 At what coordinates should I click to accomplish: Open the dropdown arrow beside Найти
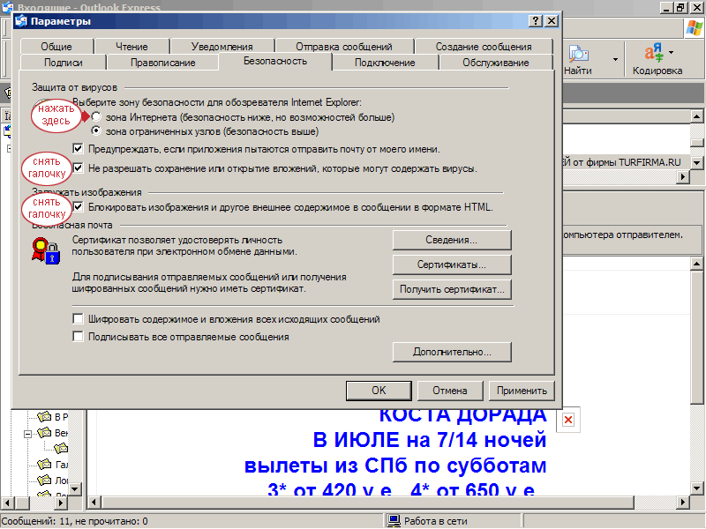[x=615, y=60]
